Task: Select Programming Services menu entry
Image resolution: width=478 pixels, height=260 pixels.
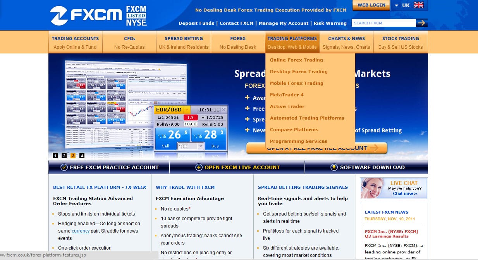Action: [x=298, y=141]
